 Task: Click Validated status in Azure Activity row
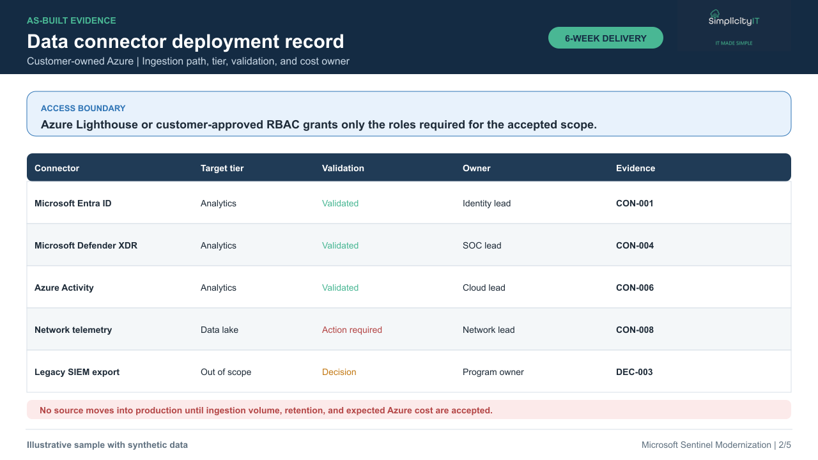coord(340,287)
